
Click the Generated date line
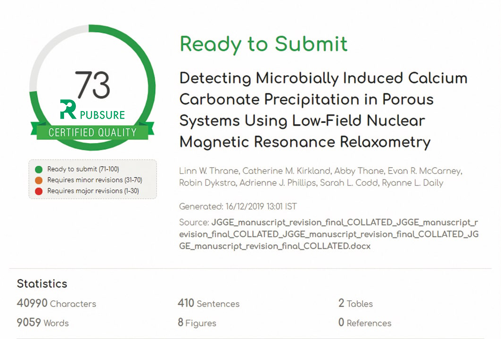pyautogui.click(x=238, y=207)
